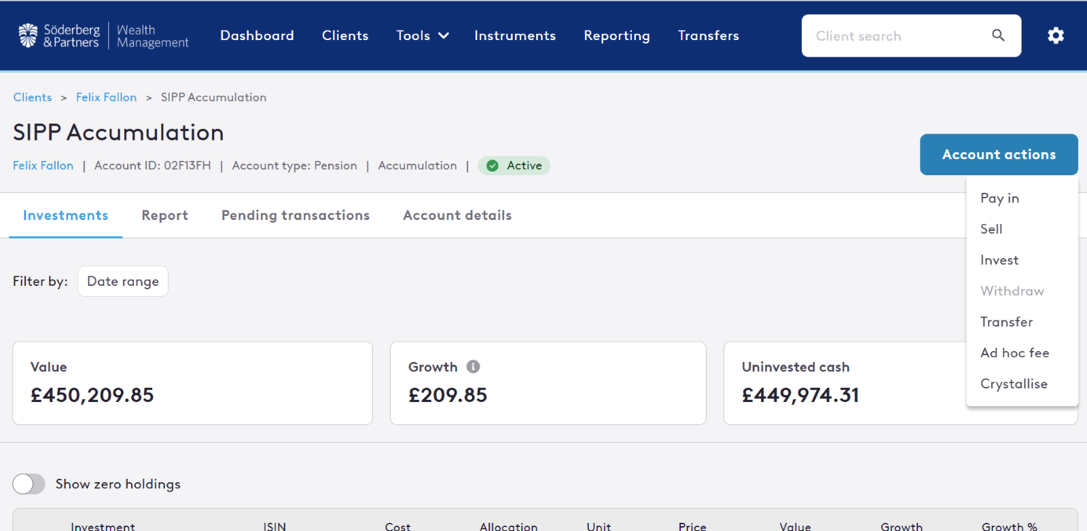Screen dimensions: 1087x531
Task: Open Felix Fallon breadcrumb link
Action: (x=106, y=97)
